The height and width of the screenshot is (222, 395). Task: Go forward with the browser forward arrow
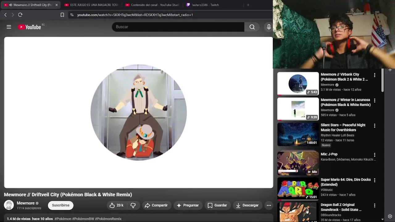tap(13, 15)
